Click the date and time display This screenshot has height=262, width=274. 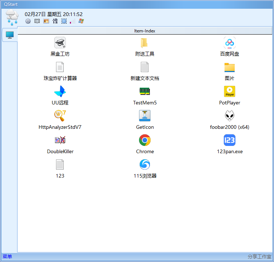[x=53, y=14]
